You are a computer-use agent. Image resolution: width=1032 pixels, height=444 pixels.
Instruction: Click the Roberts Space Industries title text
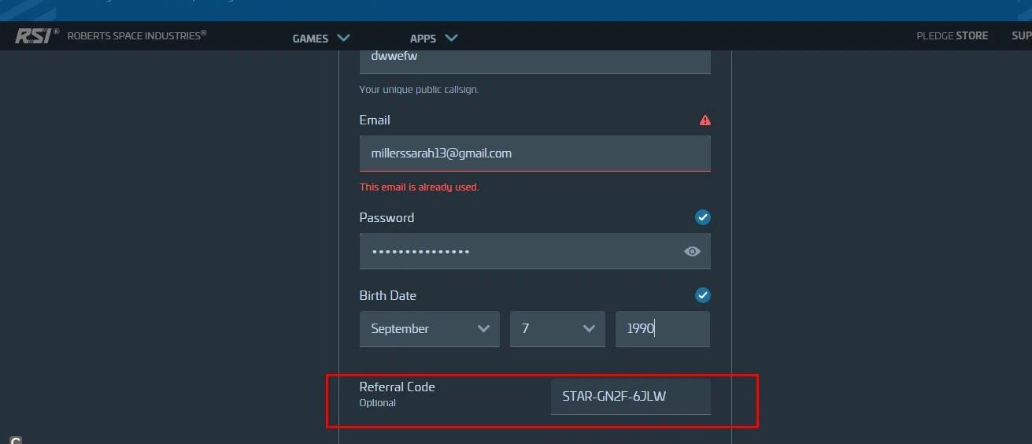point(136,35)
